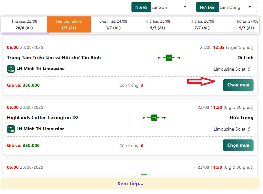Viewport: 263px width, 194px height.
Task: Select the Thứ tư, 27/08 date tab
Action: point(246,25)
